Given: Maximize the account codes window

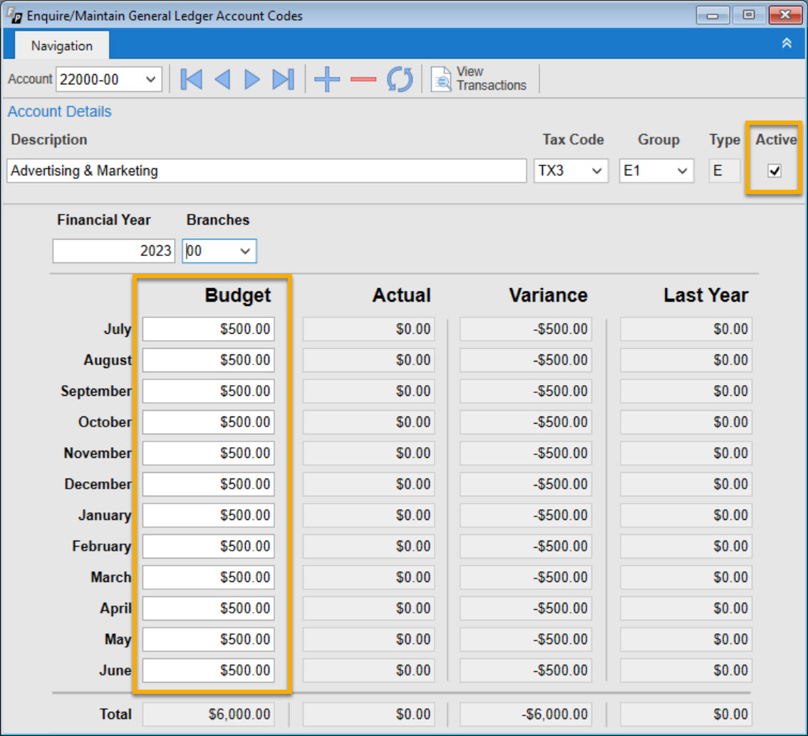Looking at the screenshot, I should coord(748,15).
